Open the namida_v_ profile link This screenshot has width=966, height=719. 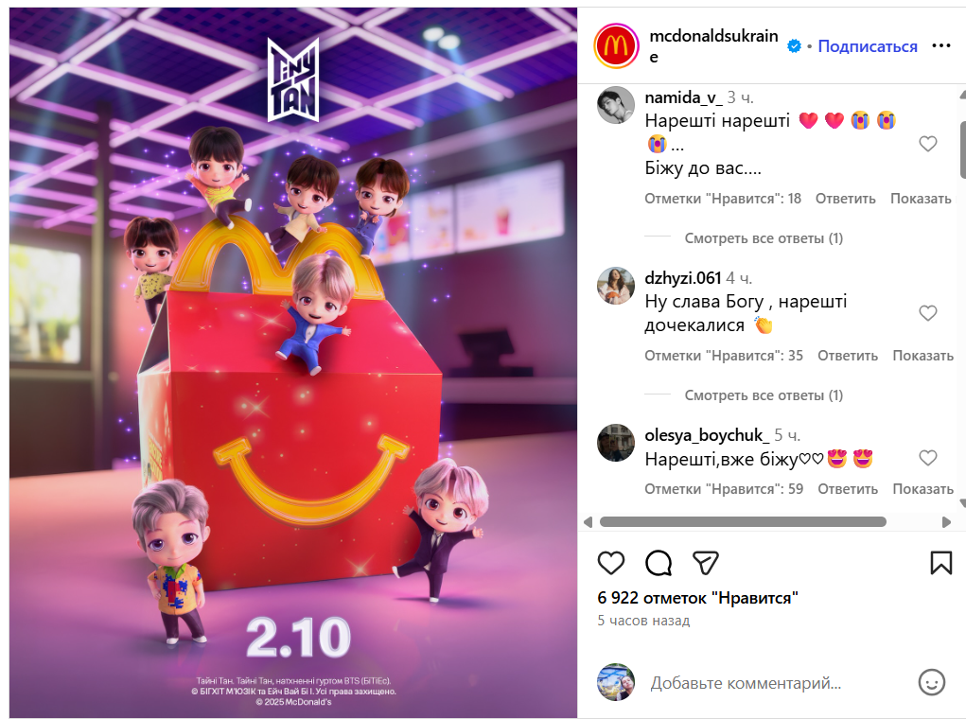[x=683, y=97]
